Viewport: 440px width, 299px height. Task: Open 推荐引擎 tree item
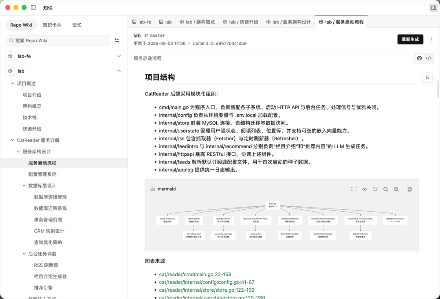point(43,288)
